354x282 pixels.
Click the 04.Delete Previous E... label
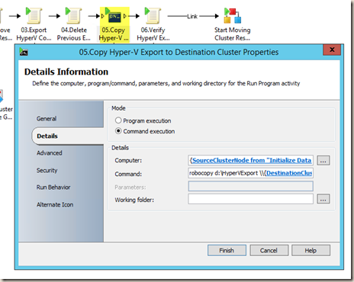pos(74,34)
